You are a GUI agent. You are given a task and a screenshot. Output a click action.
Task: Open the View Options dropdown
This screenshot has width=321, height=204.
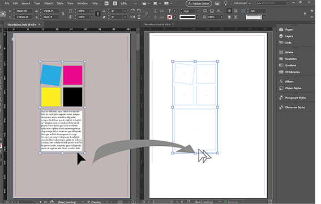tap(145, 3)
